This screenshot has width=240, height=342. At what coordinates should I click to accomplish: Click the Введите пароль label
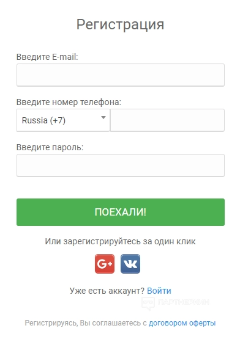[x=50, y=147]
